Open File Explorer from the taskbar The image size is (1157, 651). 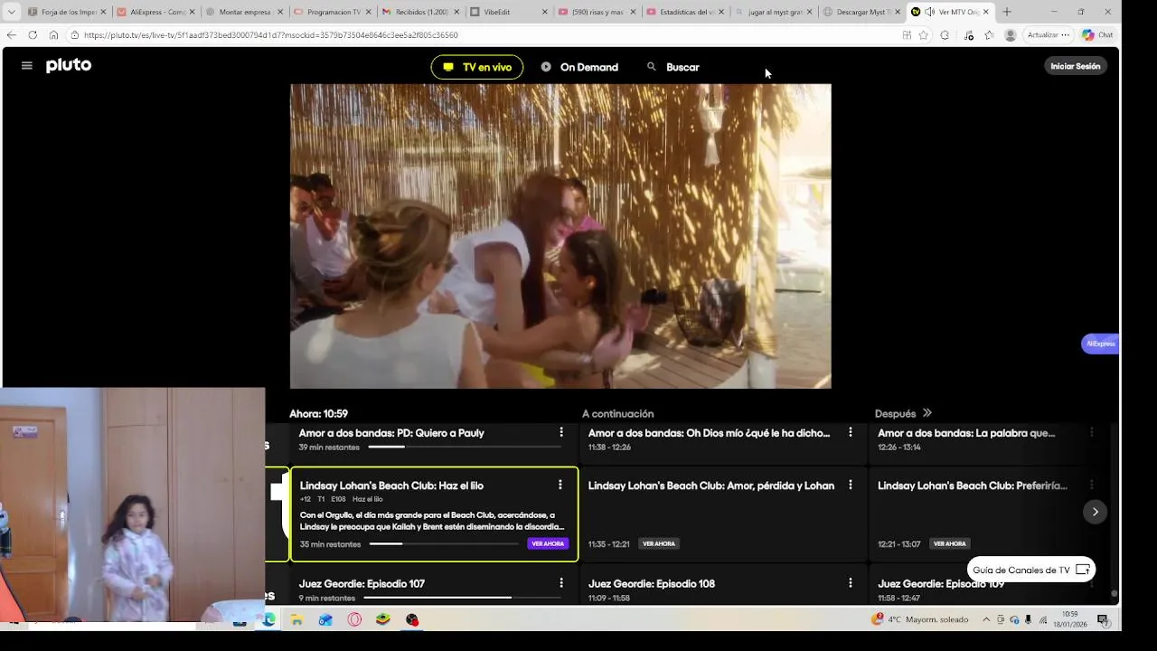tap(296, 619)
